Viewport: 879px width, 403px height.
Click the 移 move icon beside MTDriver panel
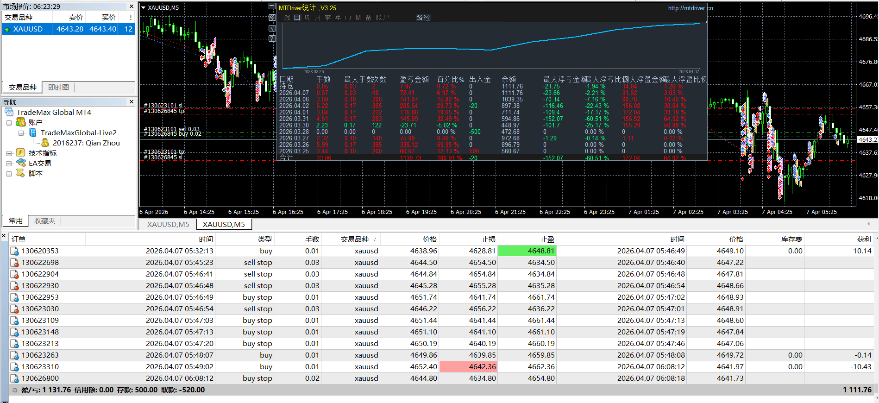272,18
